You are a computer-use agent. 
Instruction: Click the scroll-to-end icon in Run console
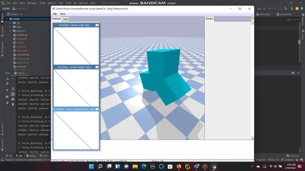13,94
